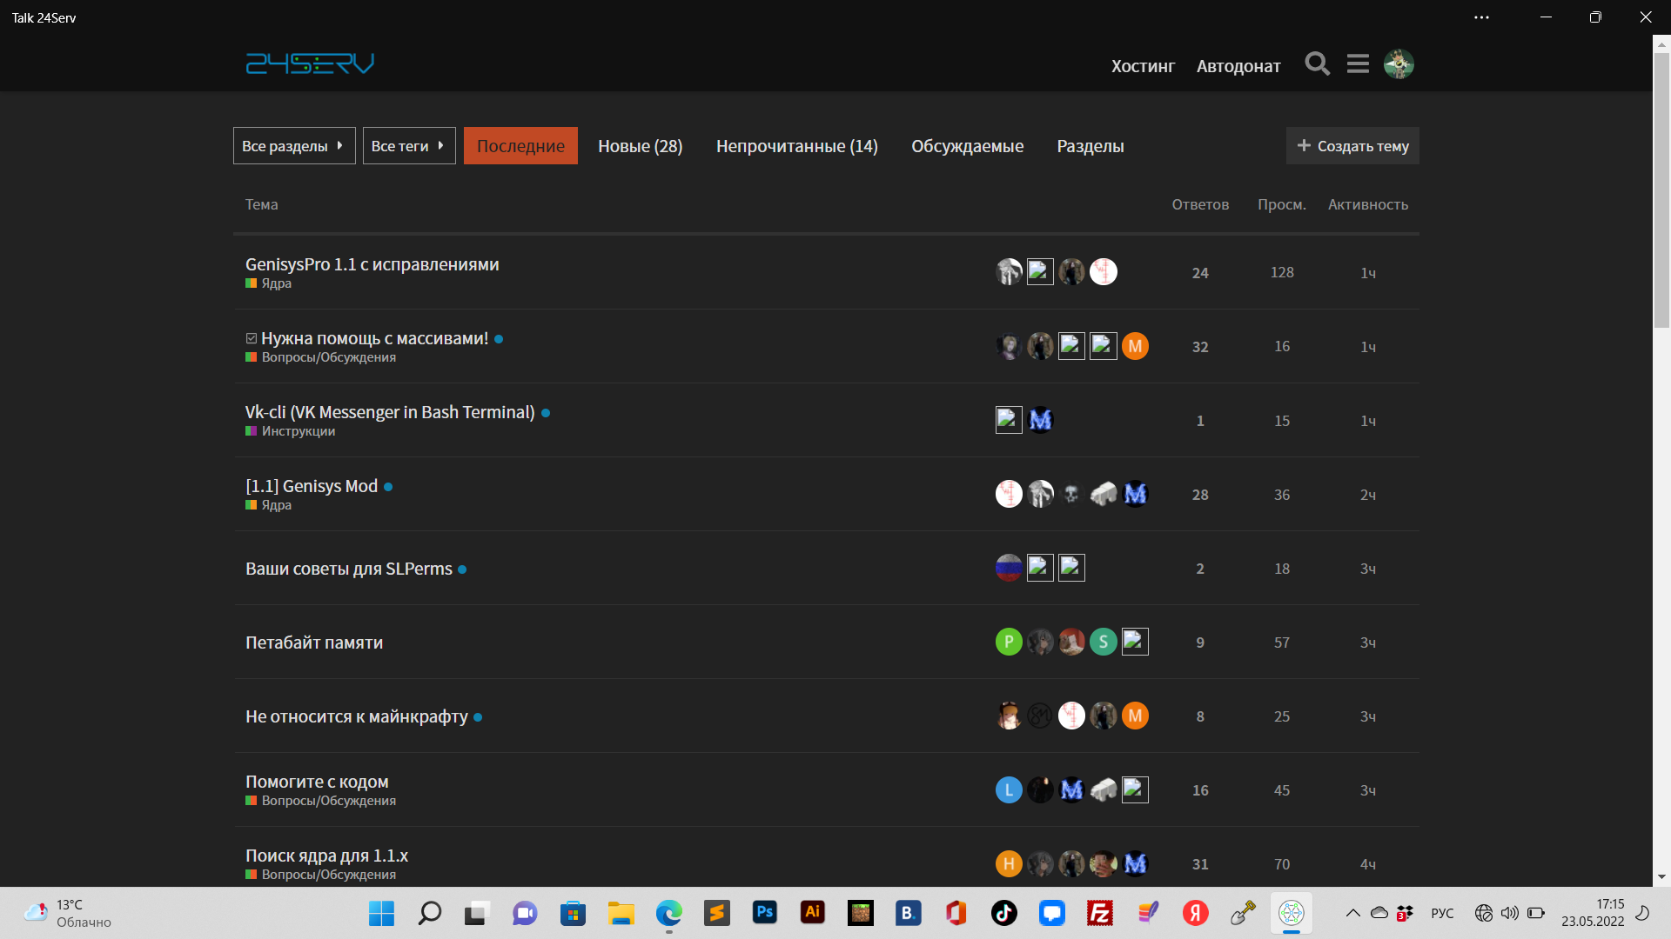Click the vertical page scrollbar thumb
1671x939 pixels.
pyautogui.click(x=1661, y=190)
